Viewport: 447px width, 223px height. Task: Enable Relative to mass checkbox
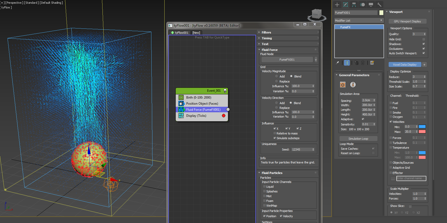click(275, 133)
